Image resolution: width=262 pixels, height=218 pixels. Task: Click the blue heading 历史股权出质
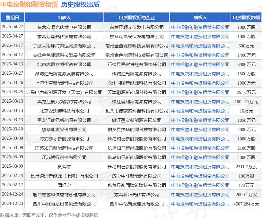coord(80,4)
